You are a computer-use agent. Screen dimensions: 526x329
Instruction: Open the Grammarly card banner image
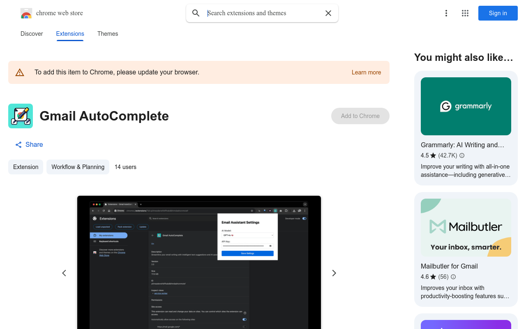coord(466,107)
